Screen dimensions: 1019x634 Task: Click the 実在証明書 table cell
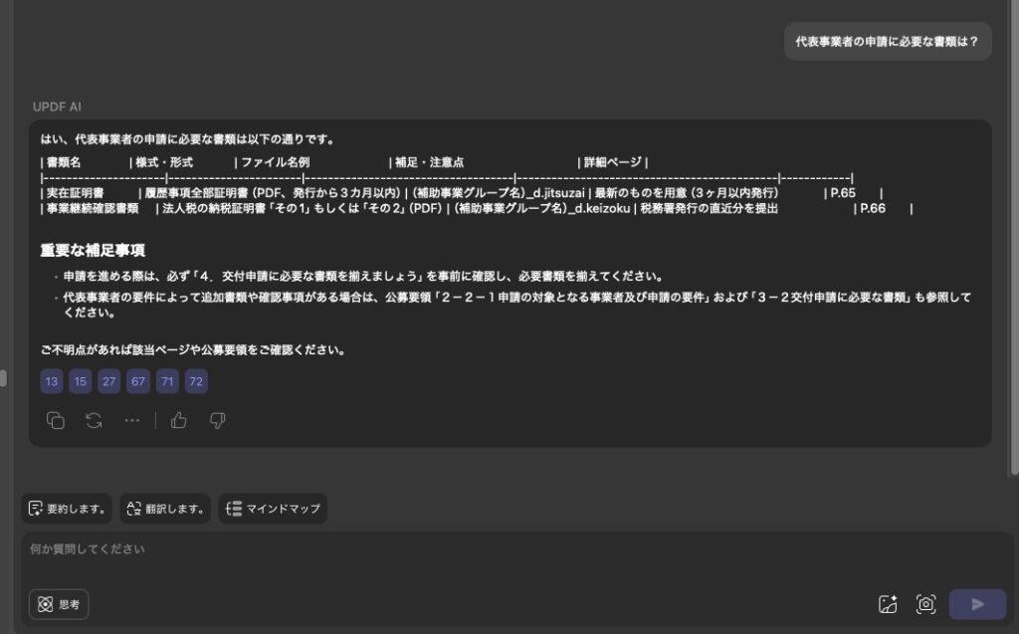pos(75,193)
